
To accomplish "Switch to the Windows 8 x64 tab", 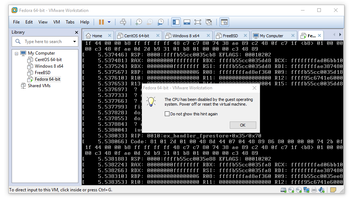I will [x=186, y=36].
